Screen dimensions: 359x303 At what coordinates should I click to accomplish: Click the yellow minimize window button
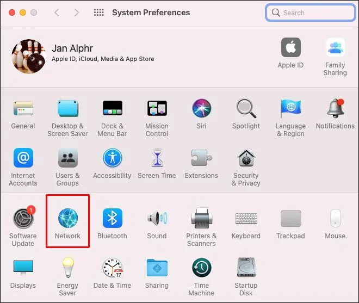tap(23, 13)
